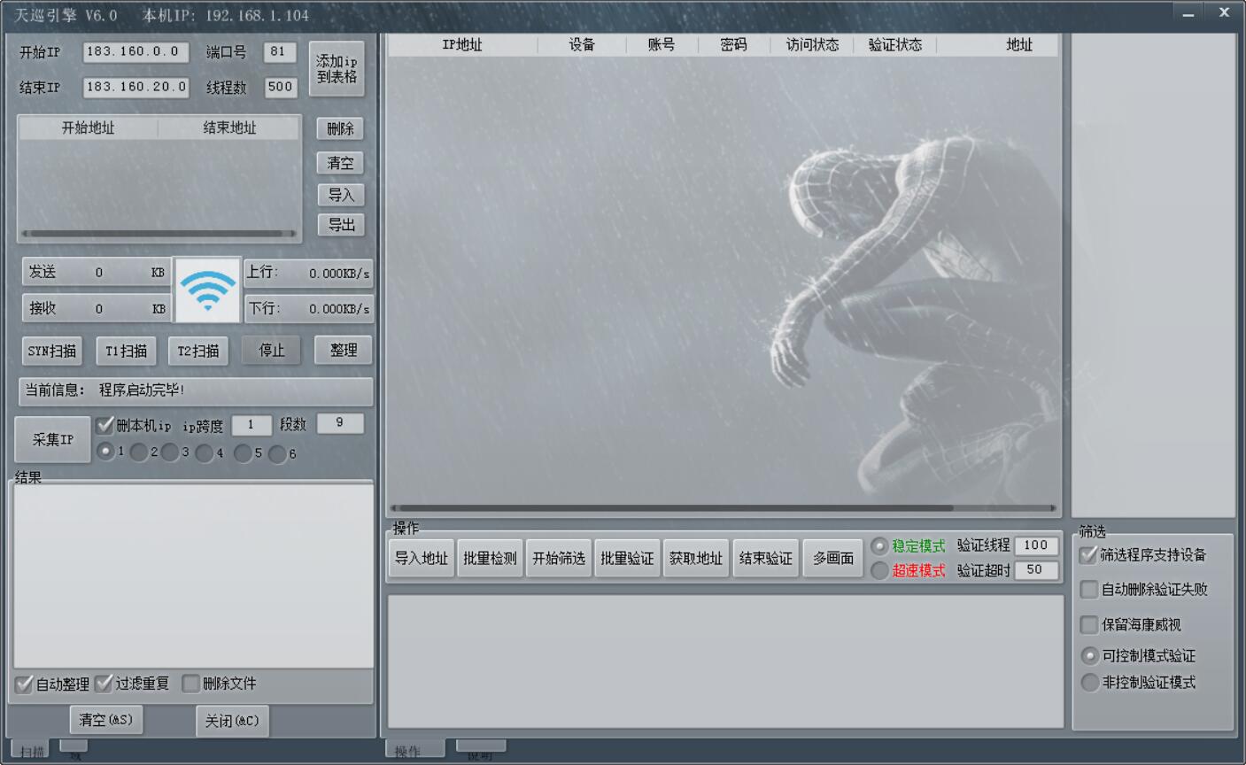Click the 批量验证 button
The width and height of the screenshot is (1246, 765).
pos(627,559)
